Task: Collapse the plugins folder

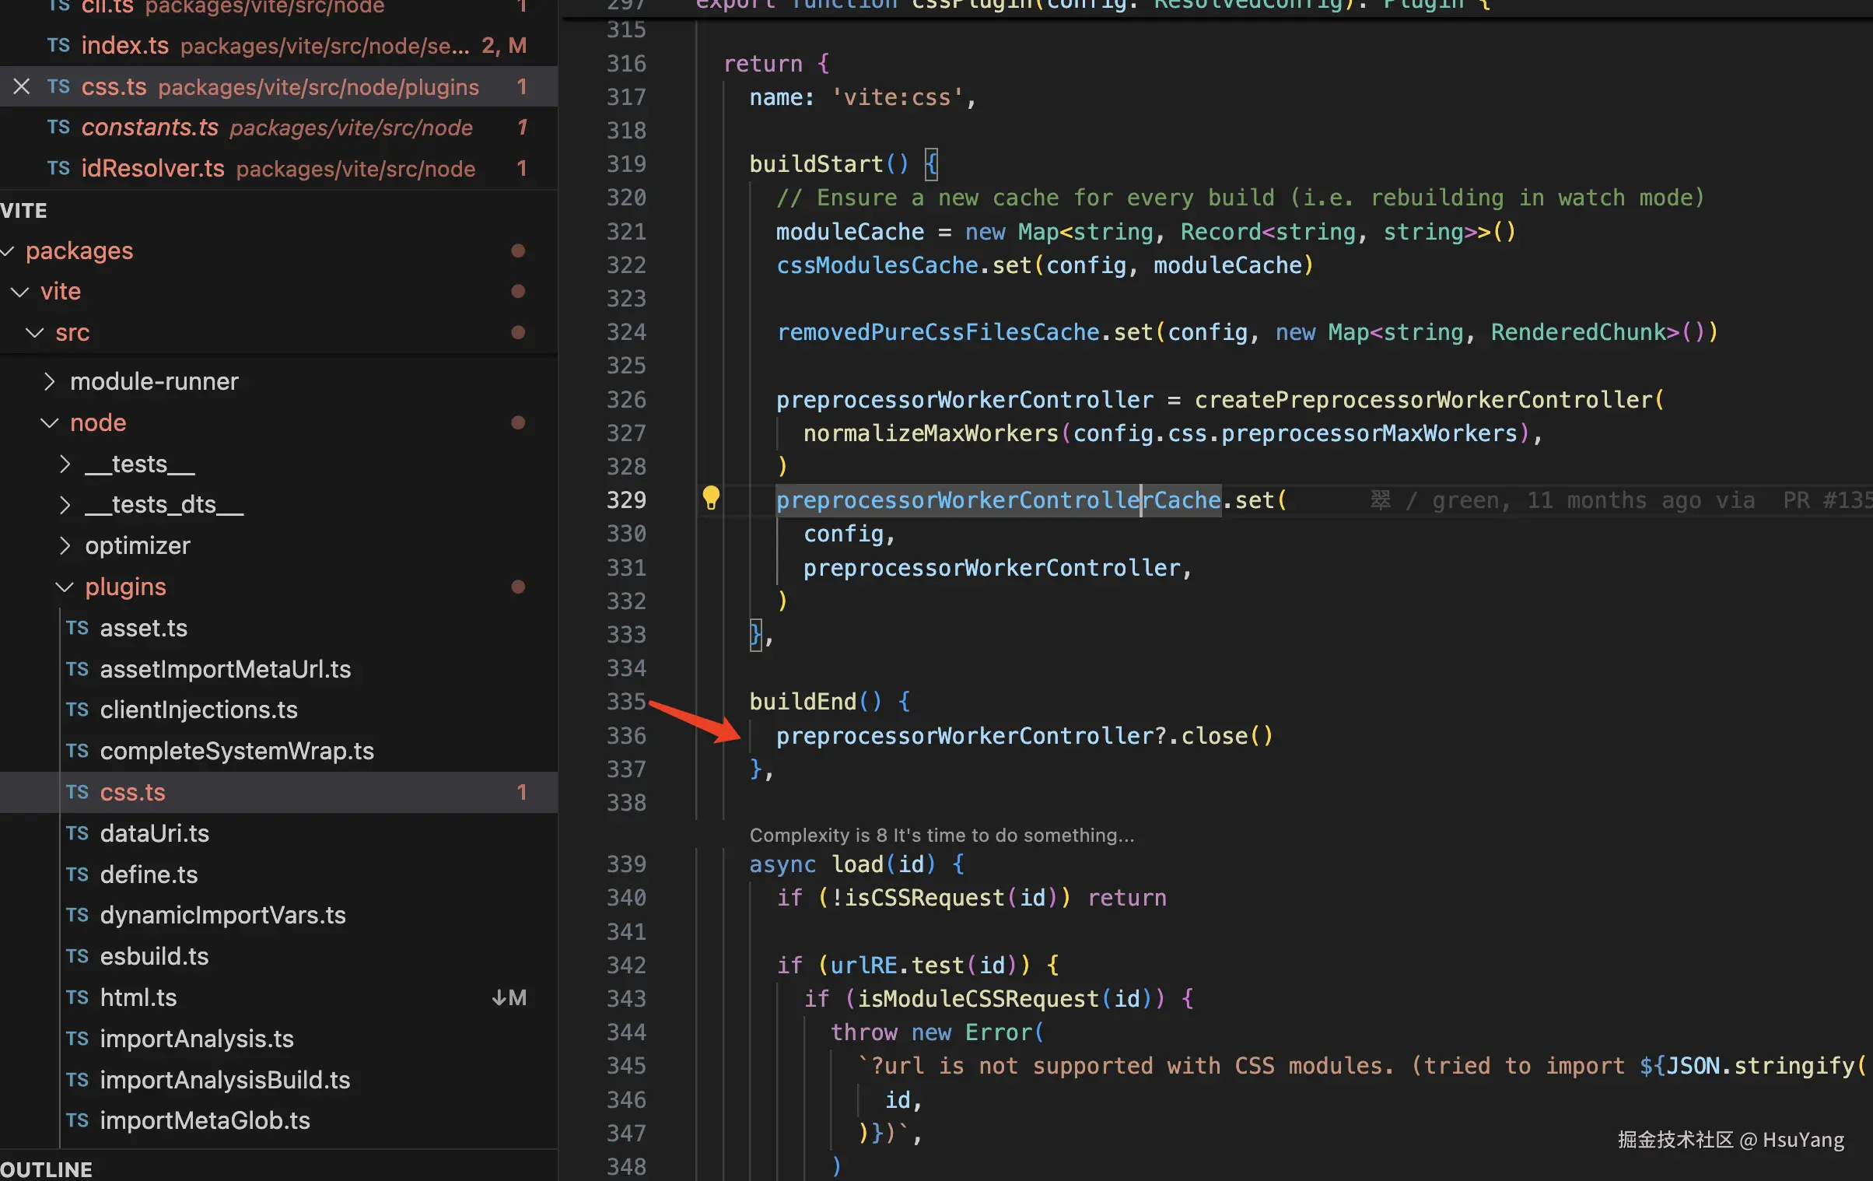Action: (65, 587)
